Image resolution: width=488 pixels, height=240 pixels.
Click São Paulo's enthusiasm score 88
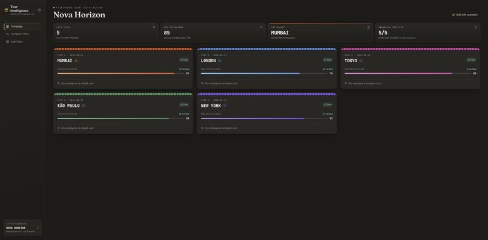188,118
